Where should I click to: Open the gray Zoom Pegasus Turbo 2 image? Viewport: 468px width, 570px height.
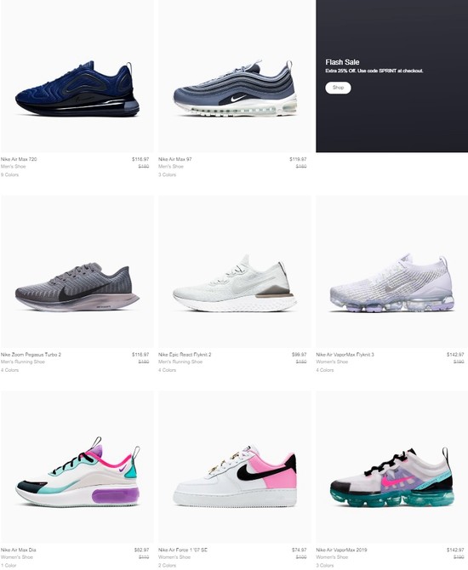[77, 272]
